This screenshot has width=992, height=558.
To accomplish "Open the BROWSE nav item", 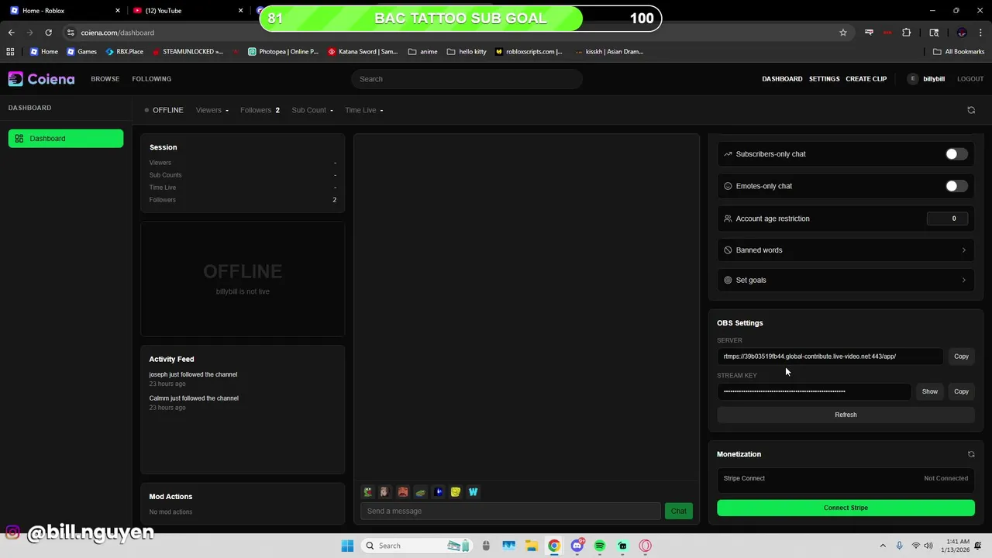I will click(105, 79).
